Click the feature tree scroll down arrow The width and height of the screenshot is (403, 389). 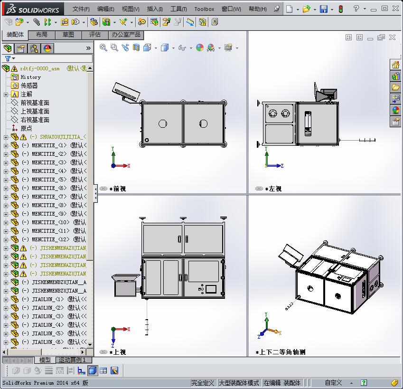[90, 344]
